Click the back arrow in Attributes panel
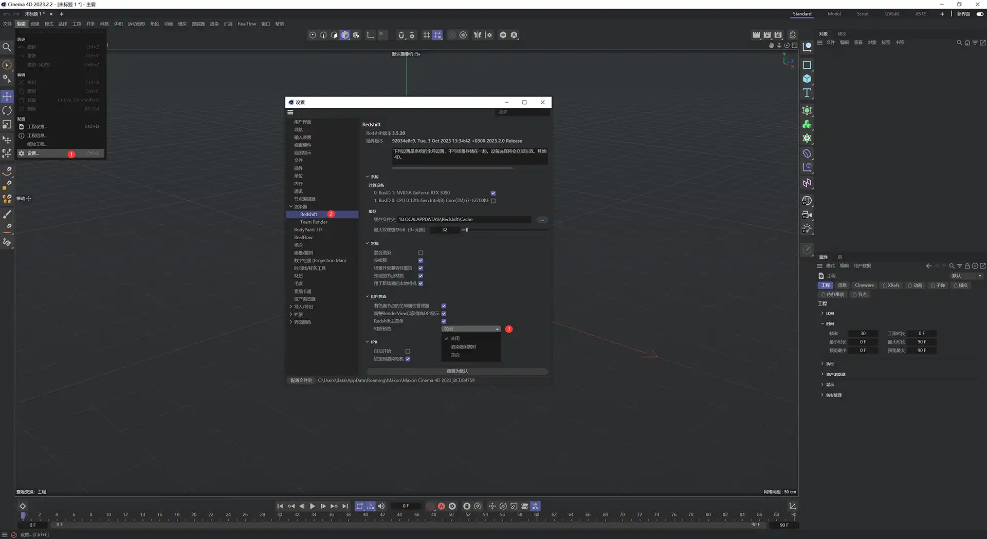The image size is (987, 539). (x=928, y=266)
